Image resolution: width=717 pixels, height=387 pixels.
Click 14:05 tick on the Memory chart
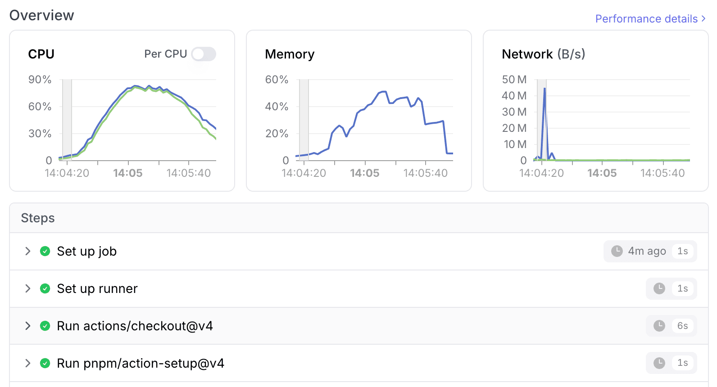[x=365, y=173]
